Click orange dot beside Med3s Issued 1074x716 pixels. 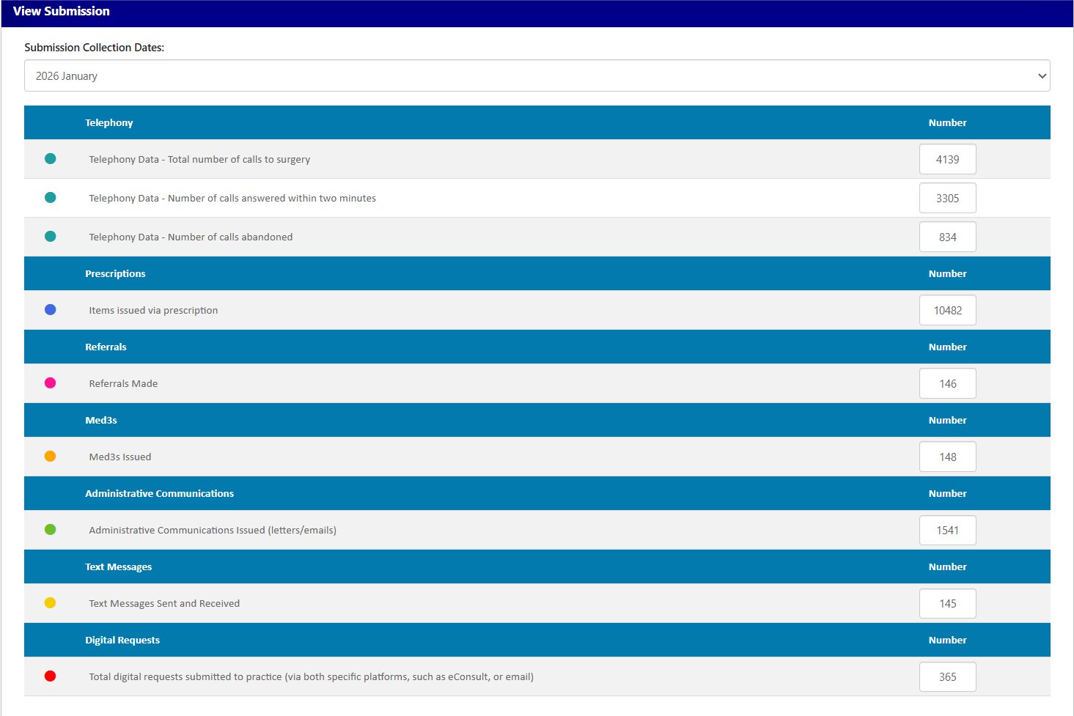coord(50,457)
